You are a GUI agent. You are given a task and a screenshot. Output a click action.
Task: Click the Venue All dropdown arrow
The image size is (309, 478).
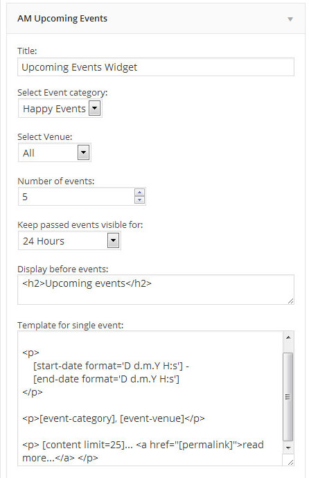coord(84,152)
